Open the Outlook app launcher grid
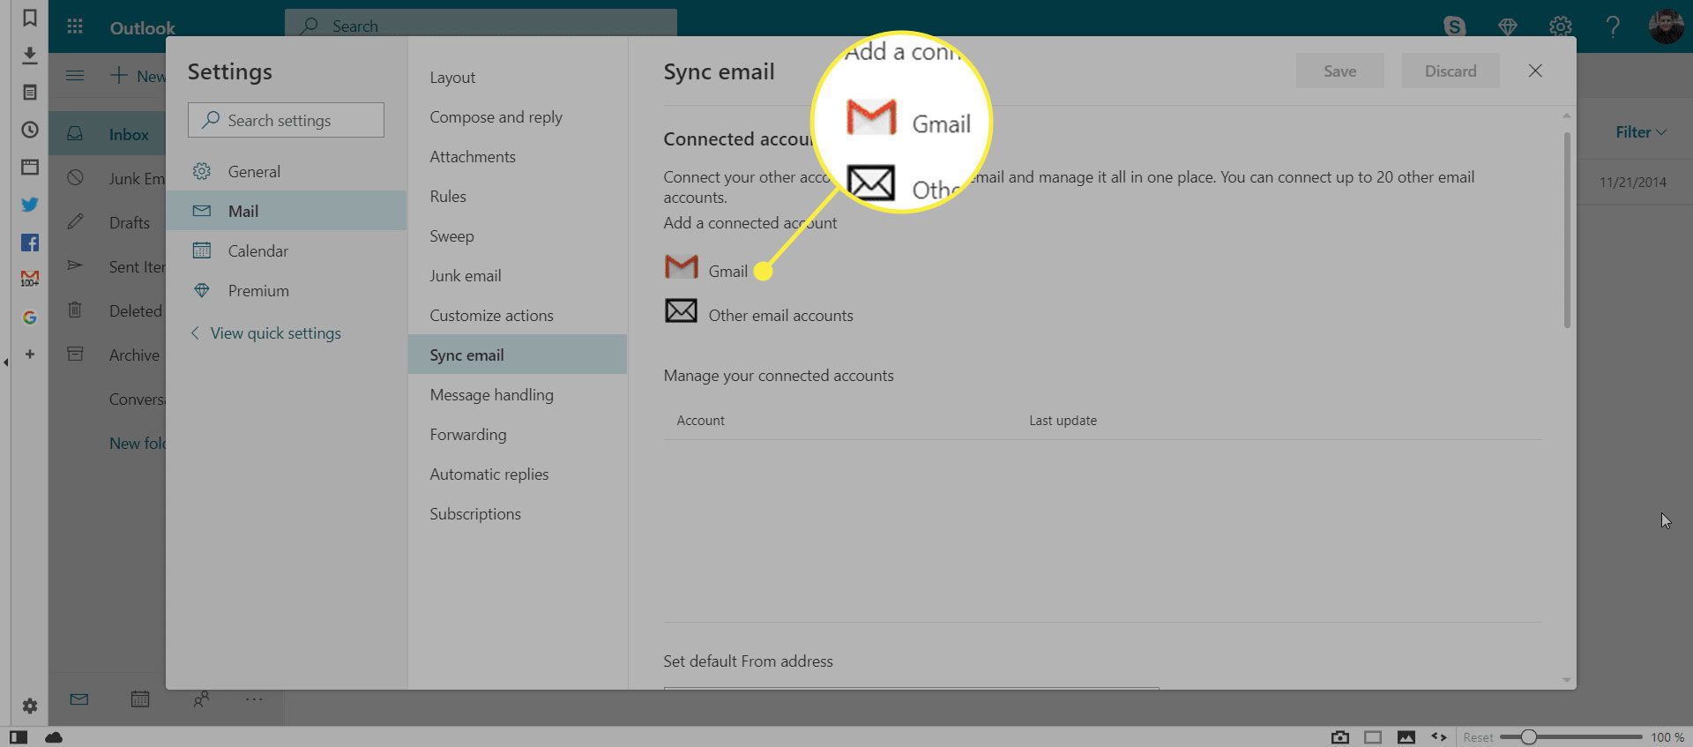 pyautogui.click(x=75, y=26)
